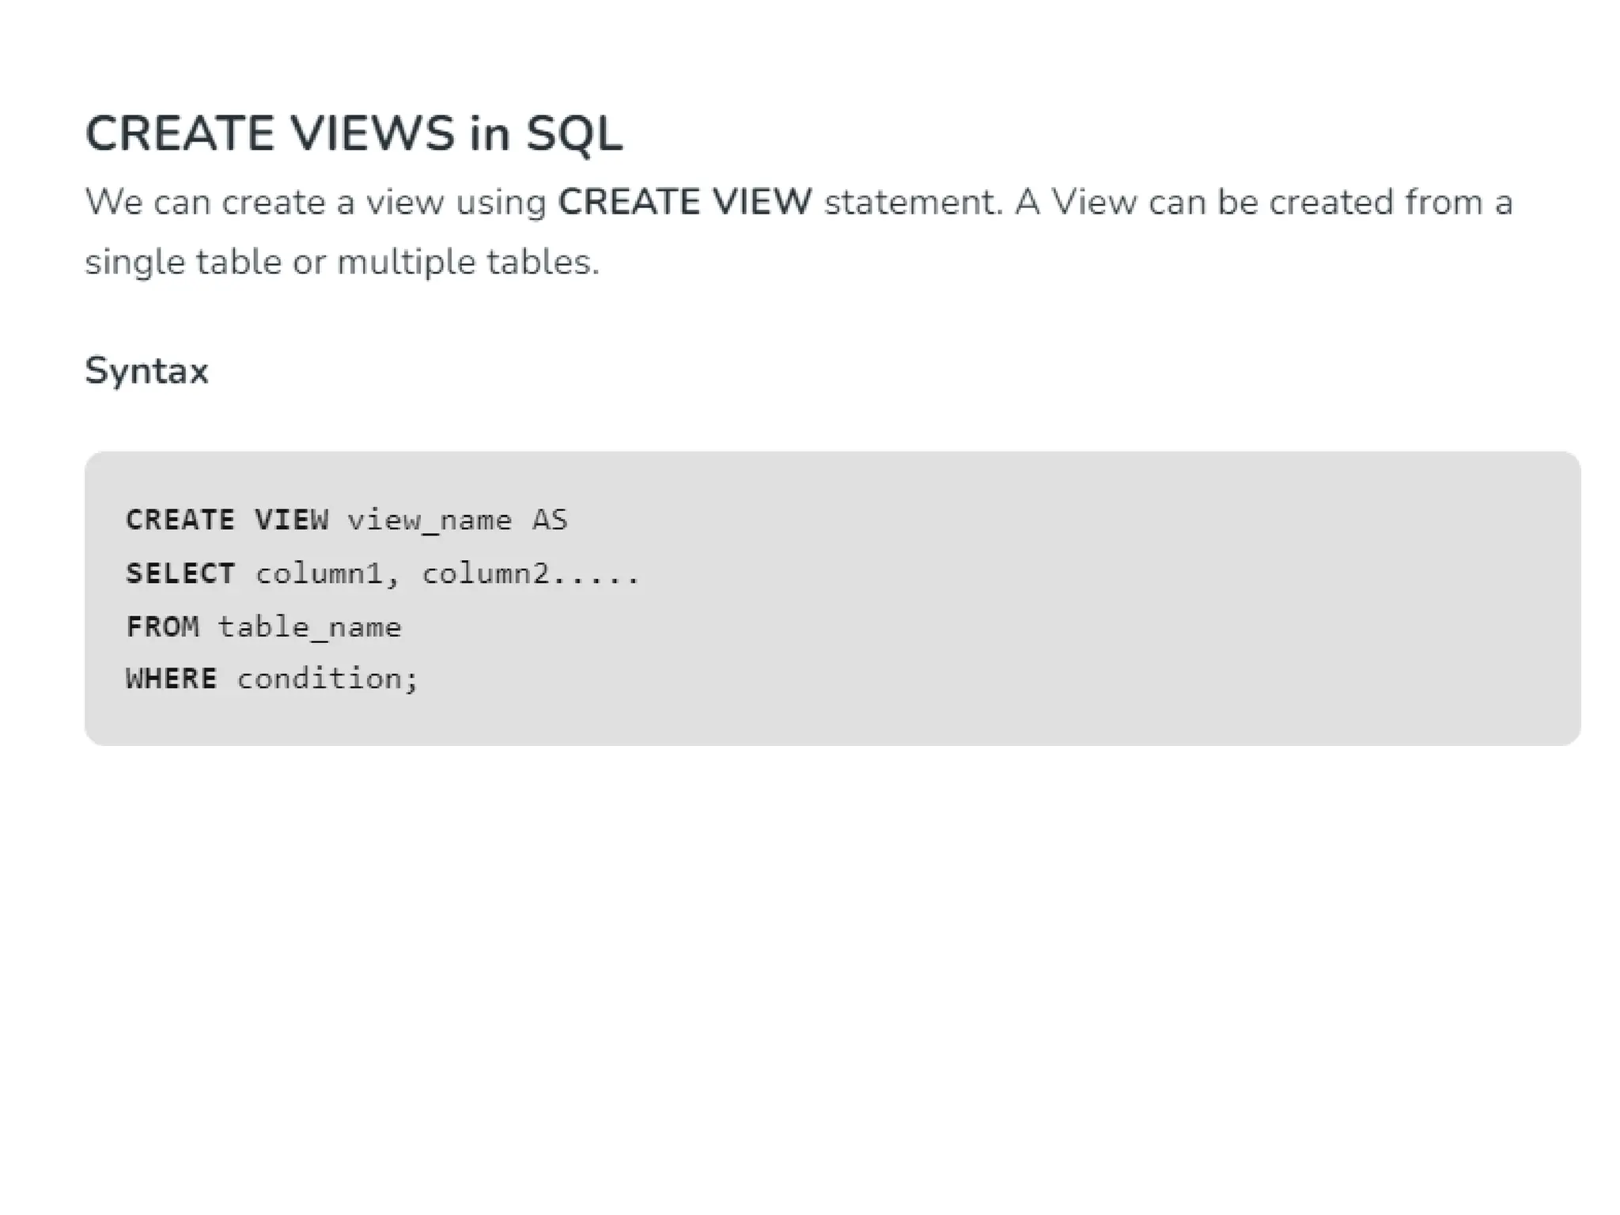Click the code line 'WHERE condition;'

[x=272, y=679]
